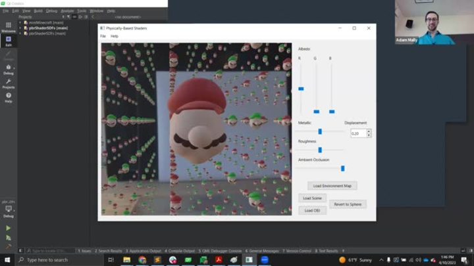The width and height of the screenshot is (474, 266).
Task: Click the Build hammer icon
Action: click(x=8, y=247)
